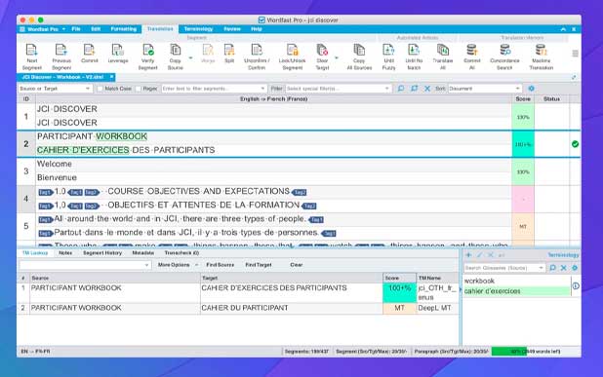Image resolution: width=603 pixels, height=377 pixels.
Task: Open the ribbon overflow menu icon
Action: click(575, 54)
